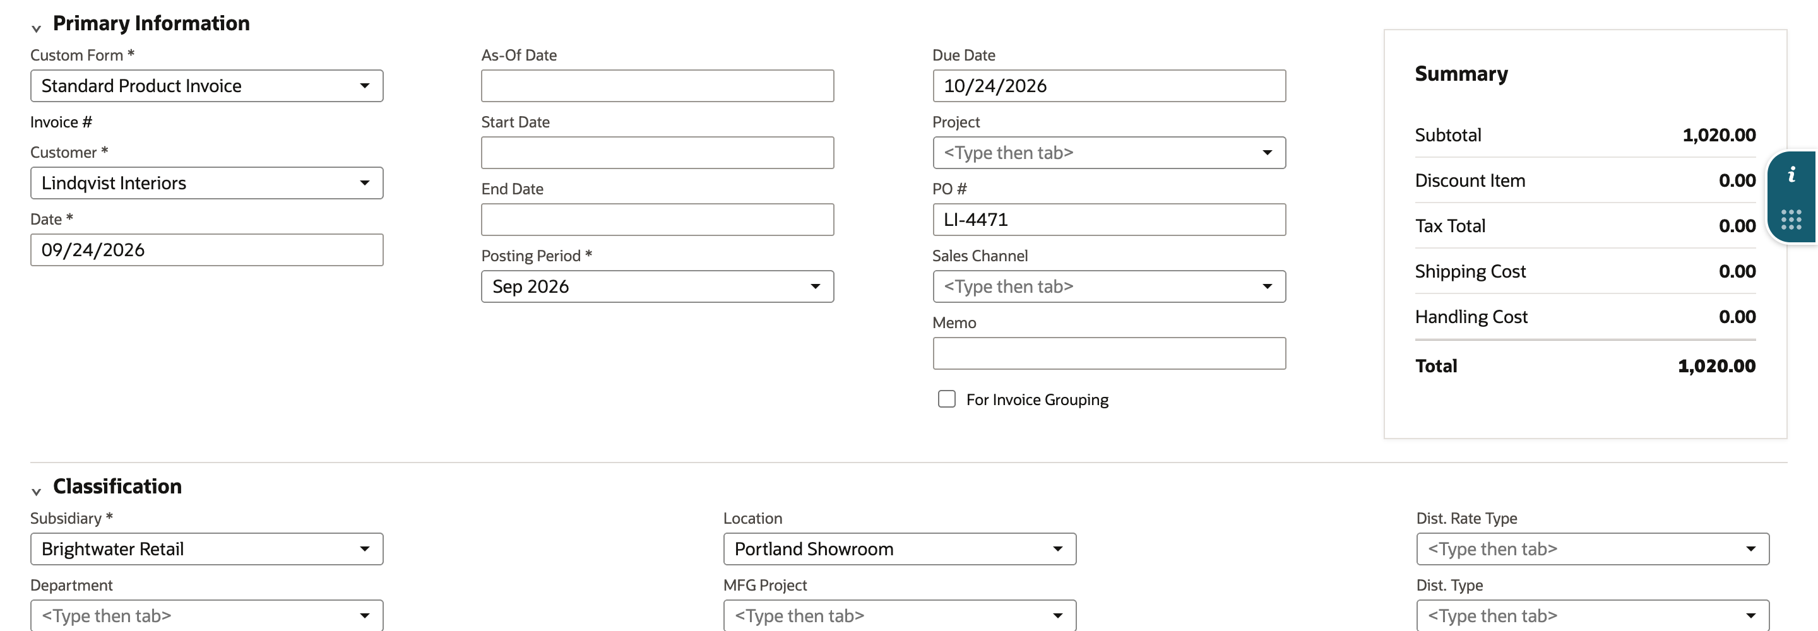This screenshot has height=631, width=1818.
Task: Click the Total amount in Summary
Action: pos(1716,365)
